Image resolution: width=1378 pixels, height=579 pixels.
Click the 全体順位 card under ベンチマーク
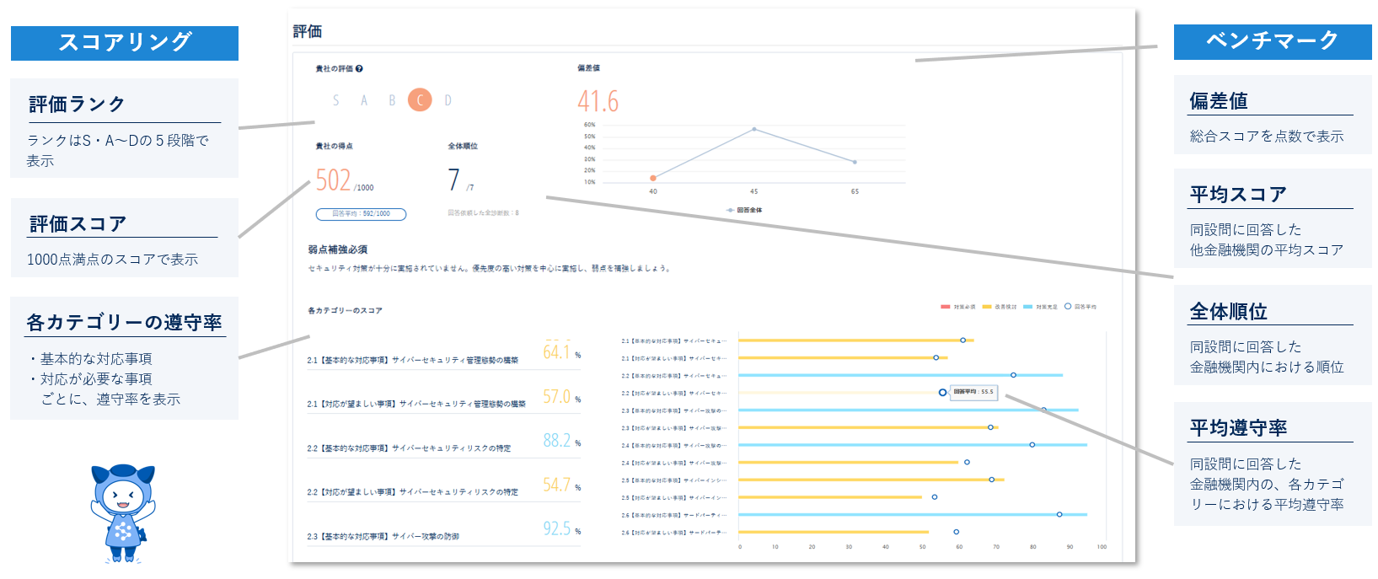(x=1273, y=335)
